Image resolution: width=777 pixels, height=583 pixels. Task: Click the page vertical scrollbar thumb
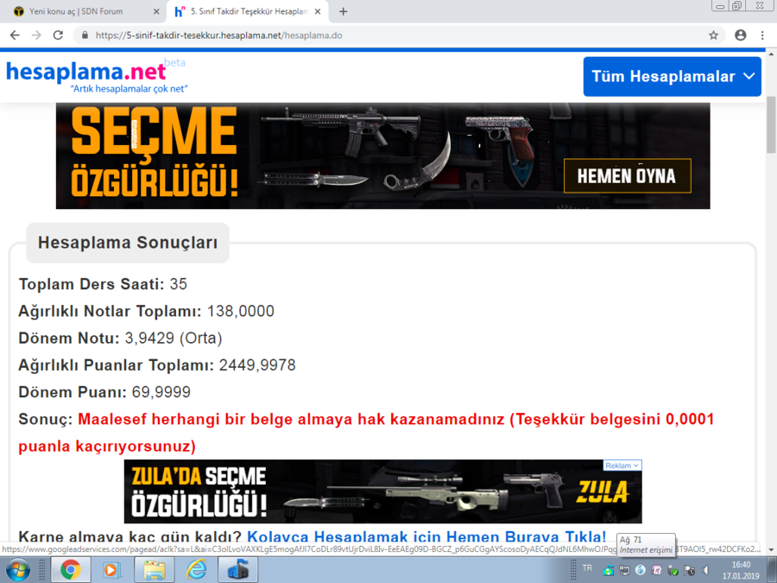click(771, 125)
